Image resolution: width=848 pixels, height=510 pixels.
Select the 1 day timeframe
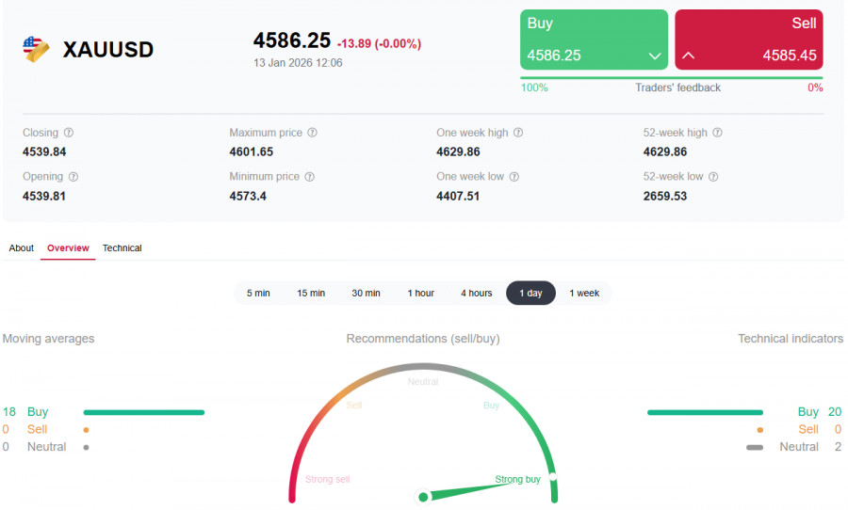(x=530, y=293)
